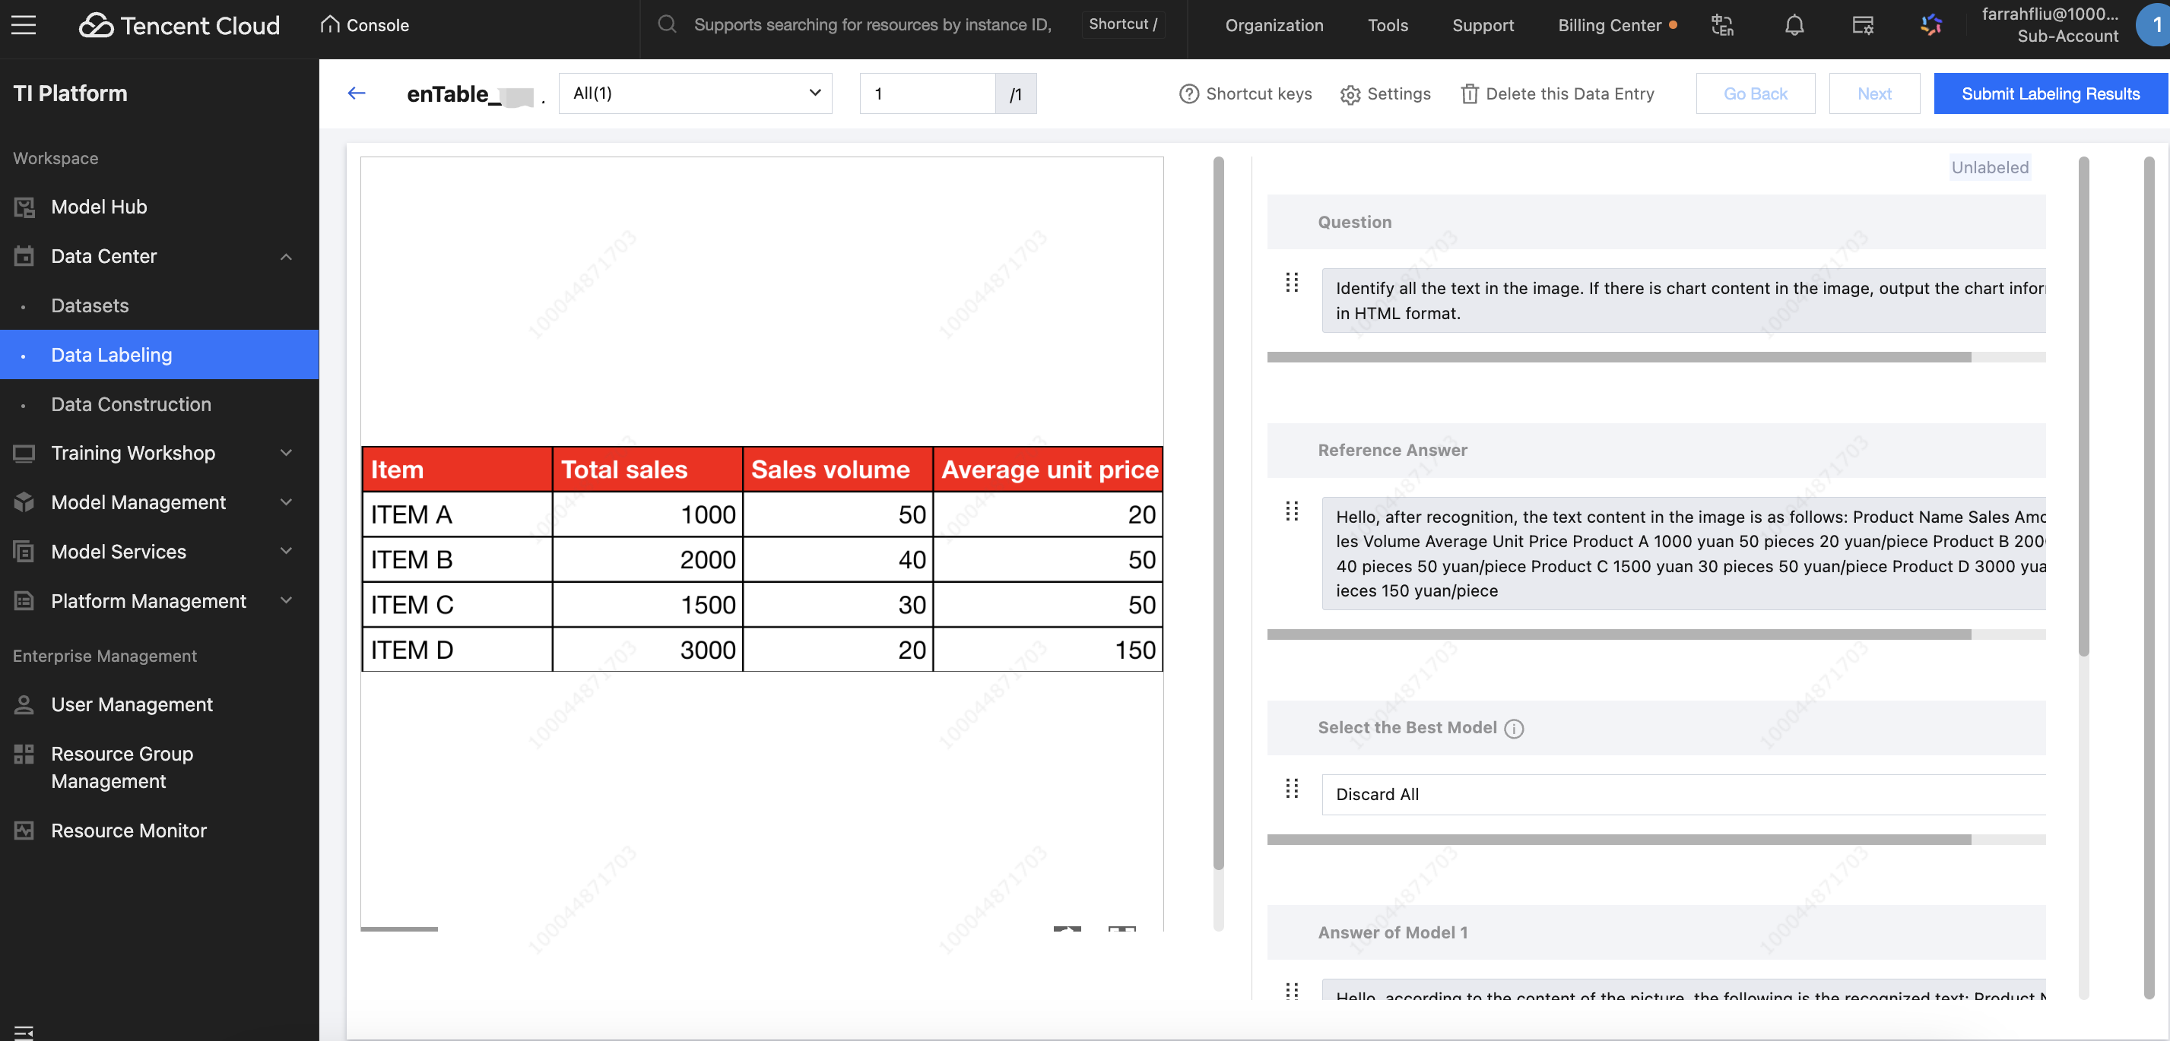Go to Datasets in the sidebar
This screenshot has width=2170, height=1041.
tap(90, 305)
